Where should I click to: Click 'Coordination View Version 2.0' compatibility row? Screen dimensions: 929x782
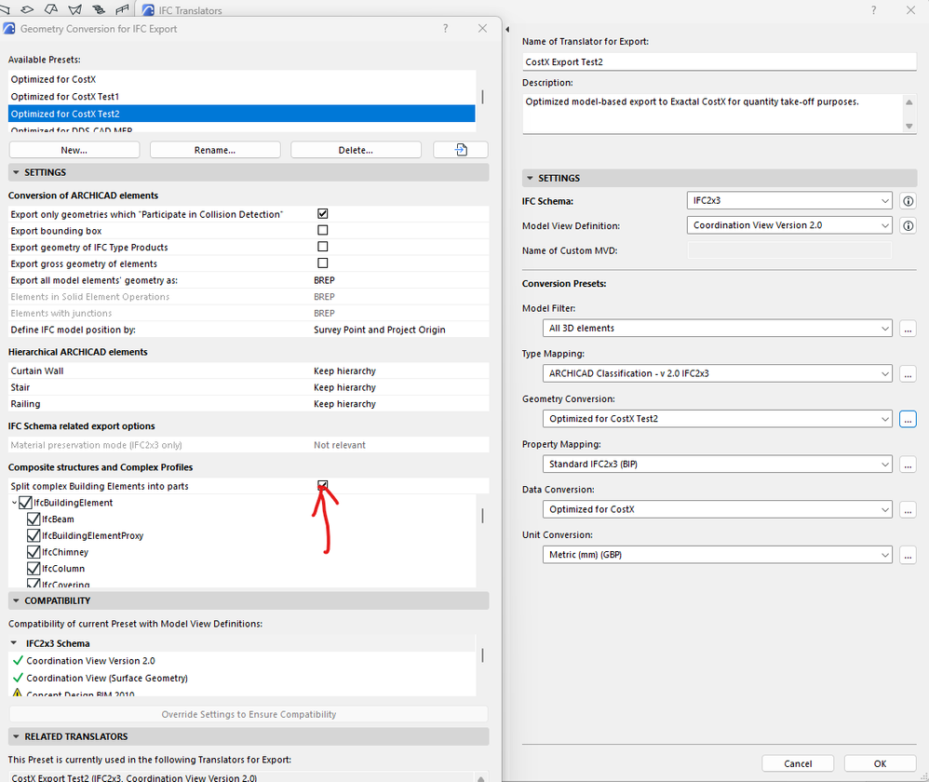tap(242, 661)
